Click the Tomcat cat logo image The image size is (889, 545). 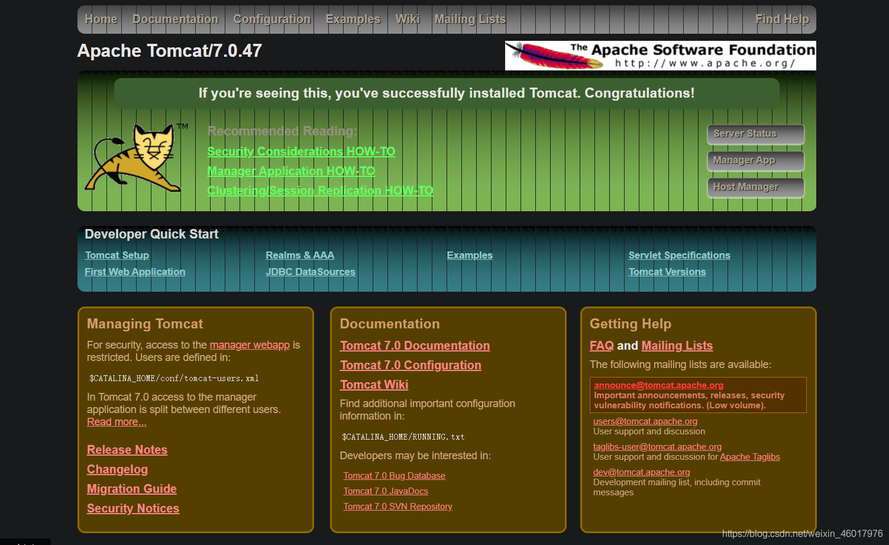click(136, 157)
